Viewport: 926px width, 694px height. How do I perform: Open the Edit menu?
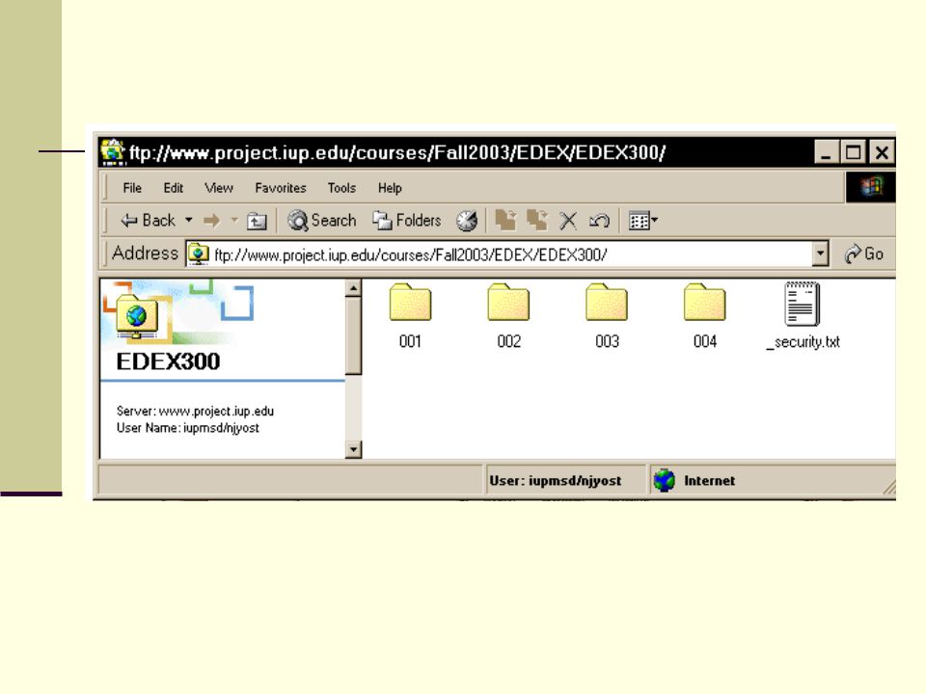coord(173,188)
